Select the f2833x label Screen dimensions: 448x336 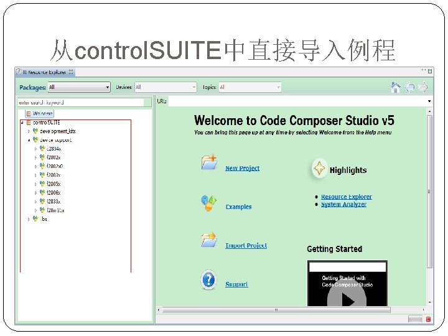tap(54, 202)
